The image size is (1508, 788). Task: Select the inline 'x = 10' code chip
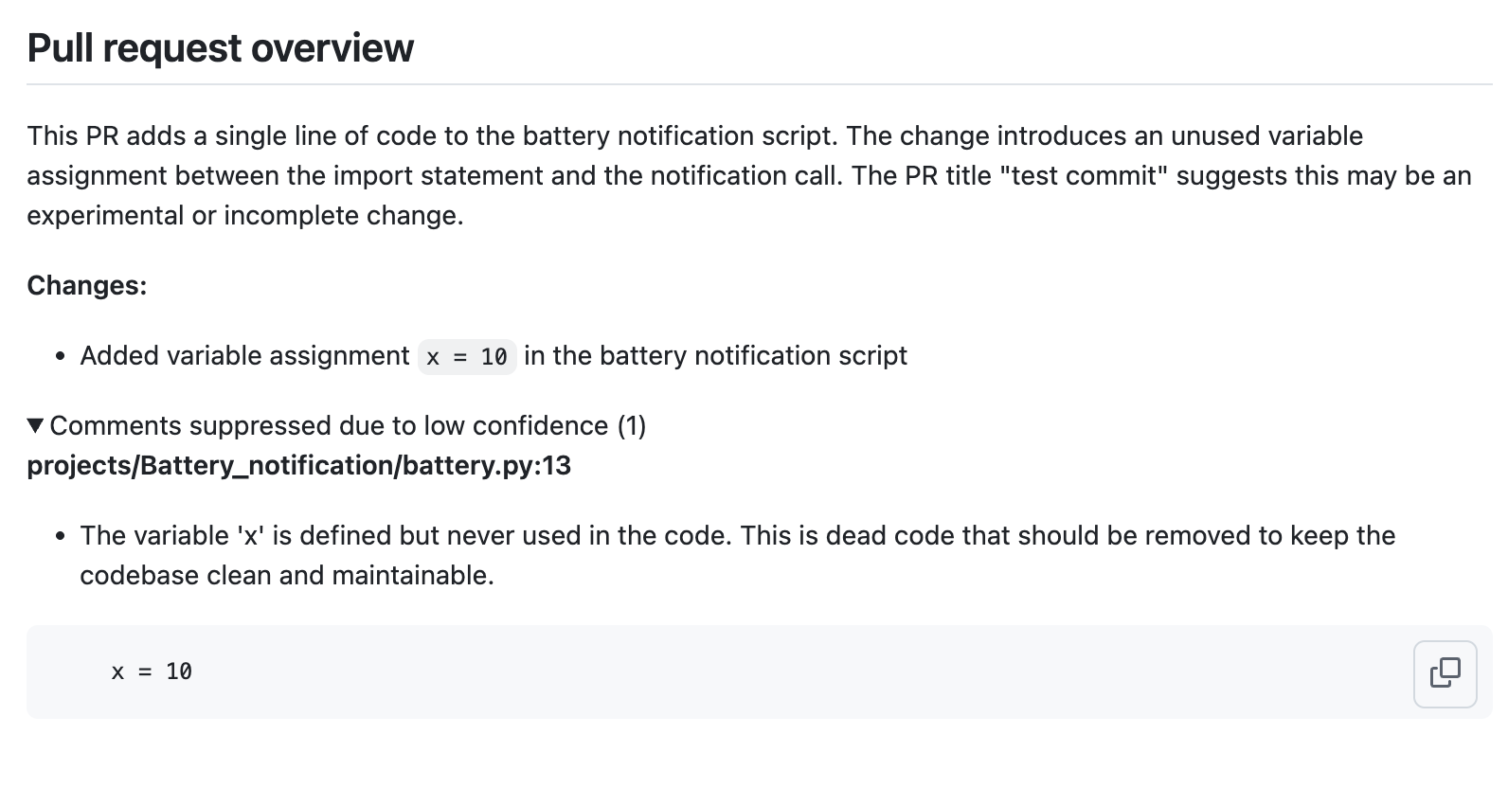(467, 357)
